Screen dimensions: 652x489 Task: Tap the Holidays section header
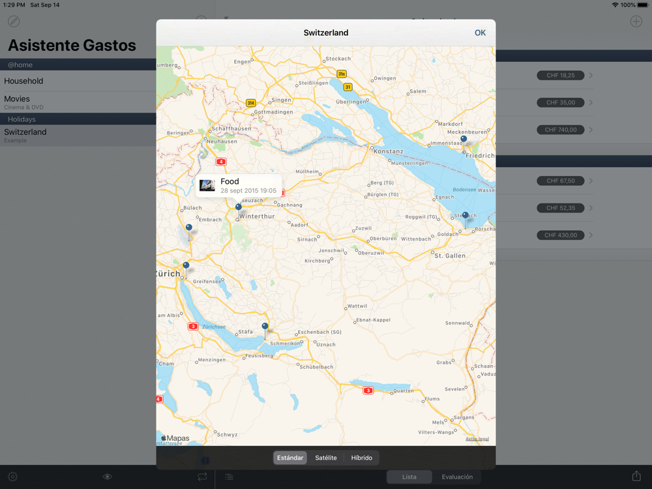(78, 119)
